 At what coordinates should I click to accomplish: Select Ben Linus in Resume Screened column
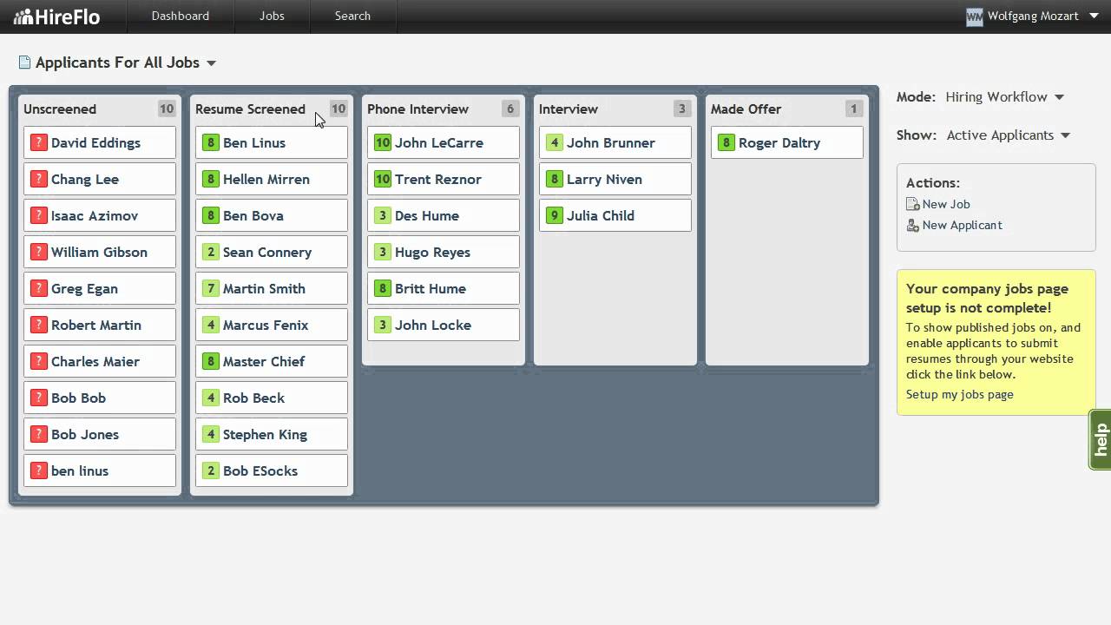(x=254, y=142)
